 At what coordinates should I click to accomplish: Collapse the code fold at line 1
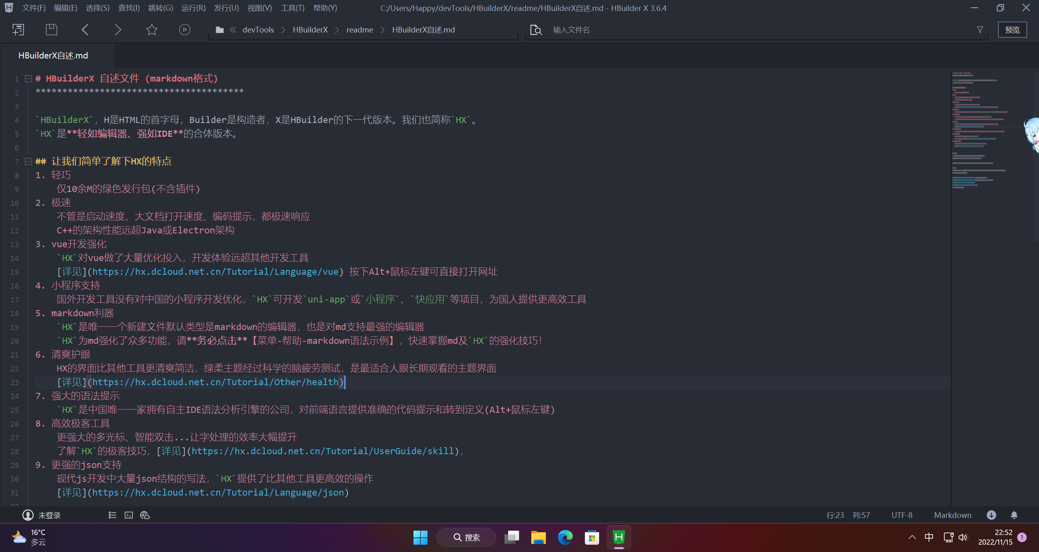click(28, 78)
